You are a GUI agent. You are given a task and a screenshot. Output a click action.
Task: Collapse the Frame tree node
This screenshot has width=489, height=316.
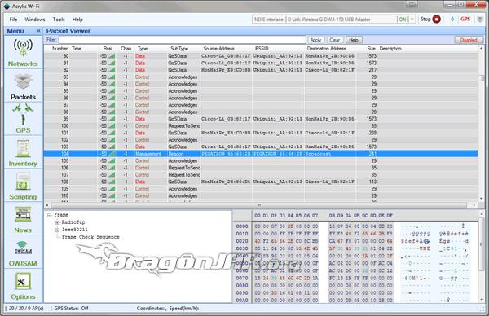click(x=49, y=215)
